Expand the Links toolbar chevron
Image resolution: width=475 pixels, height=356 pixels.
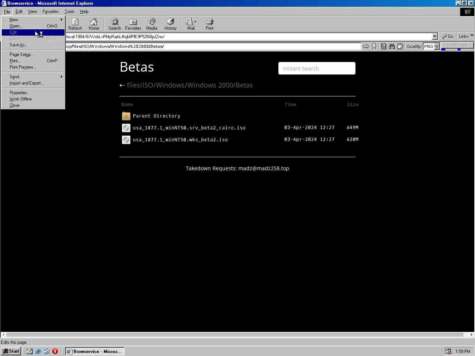pos(472,36)
